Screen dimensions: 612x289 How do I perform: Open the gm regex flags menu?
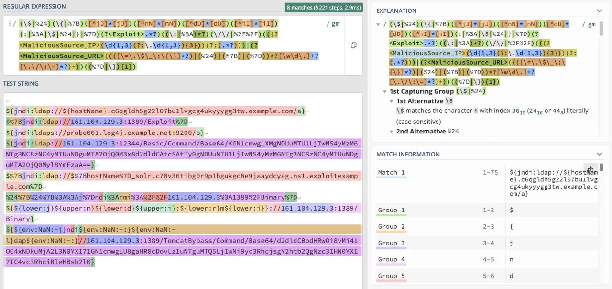(335, 24)
